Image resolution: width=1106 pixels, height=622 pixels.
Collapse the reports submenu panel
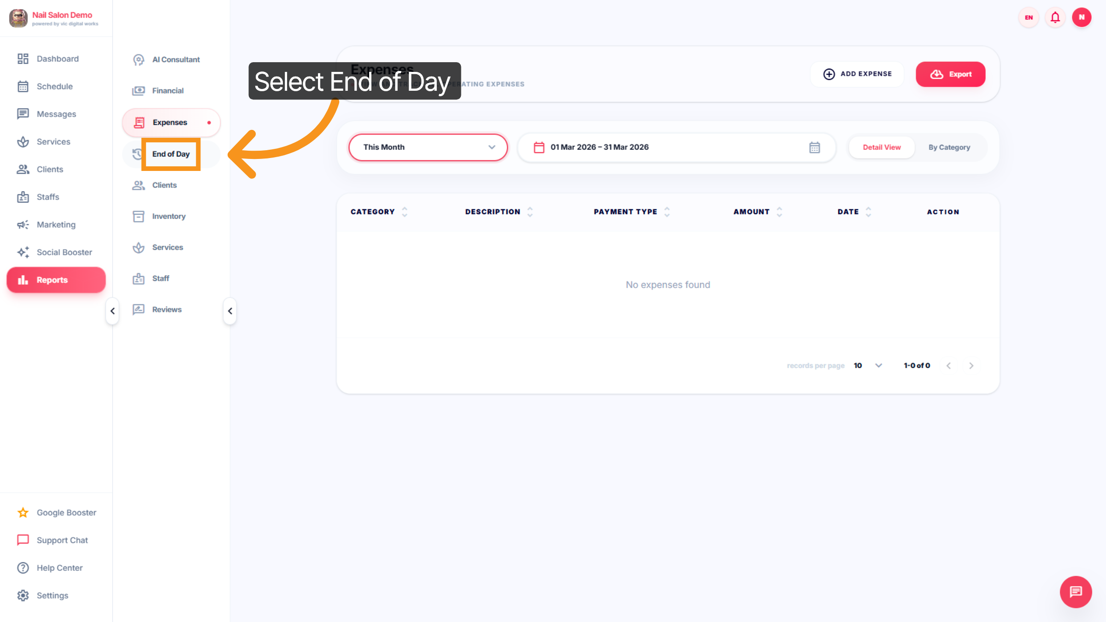[x=230, y=311]
